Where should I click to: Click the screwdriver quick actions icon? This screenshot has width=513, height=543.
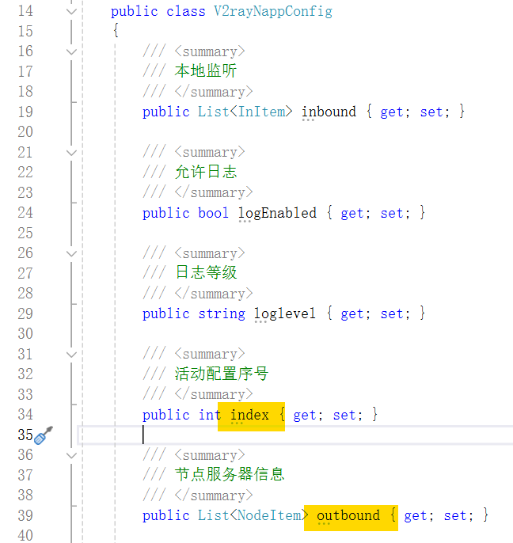(45, 435)
